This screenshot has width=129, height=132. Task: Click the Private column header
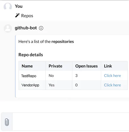55,66
